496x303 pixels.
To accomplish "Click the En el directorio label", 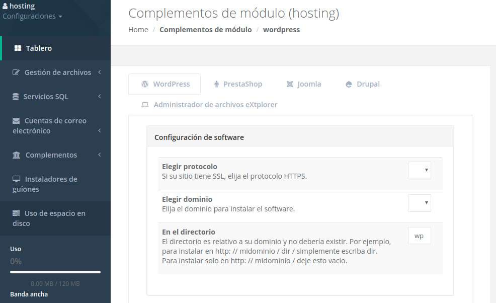I will (189, 232).
